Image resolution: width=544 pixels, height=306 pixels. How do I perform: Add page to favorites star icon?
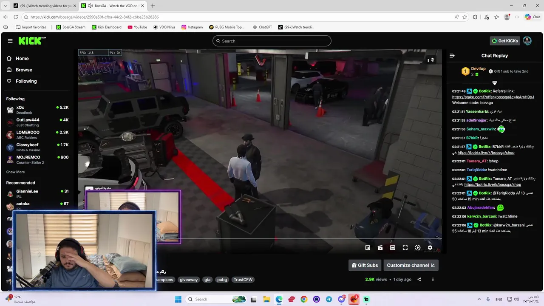click(x=465, y=17)
